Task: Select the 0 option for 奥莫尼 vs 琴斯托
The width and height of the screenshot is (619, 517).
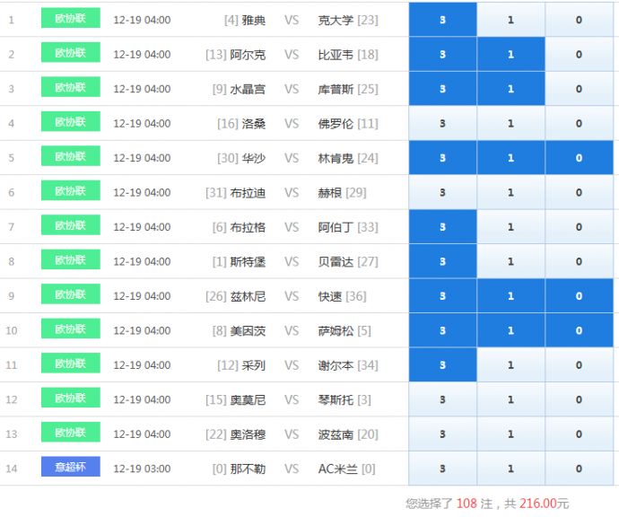Action: tap(579, 399)
